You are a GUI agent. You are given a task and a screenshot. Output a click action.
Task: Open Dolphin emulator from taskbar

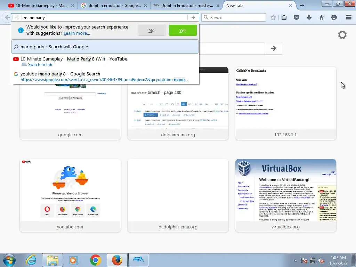[139, 260]
